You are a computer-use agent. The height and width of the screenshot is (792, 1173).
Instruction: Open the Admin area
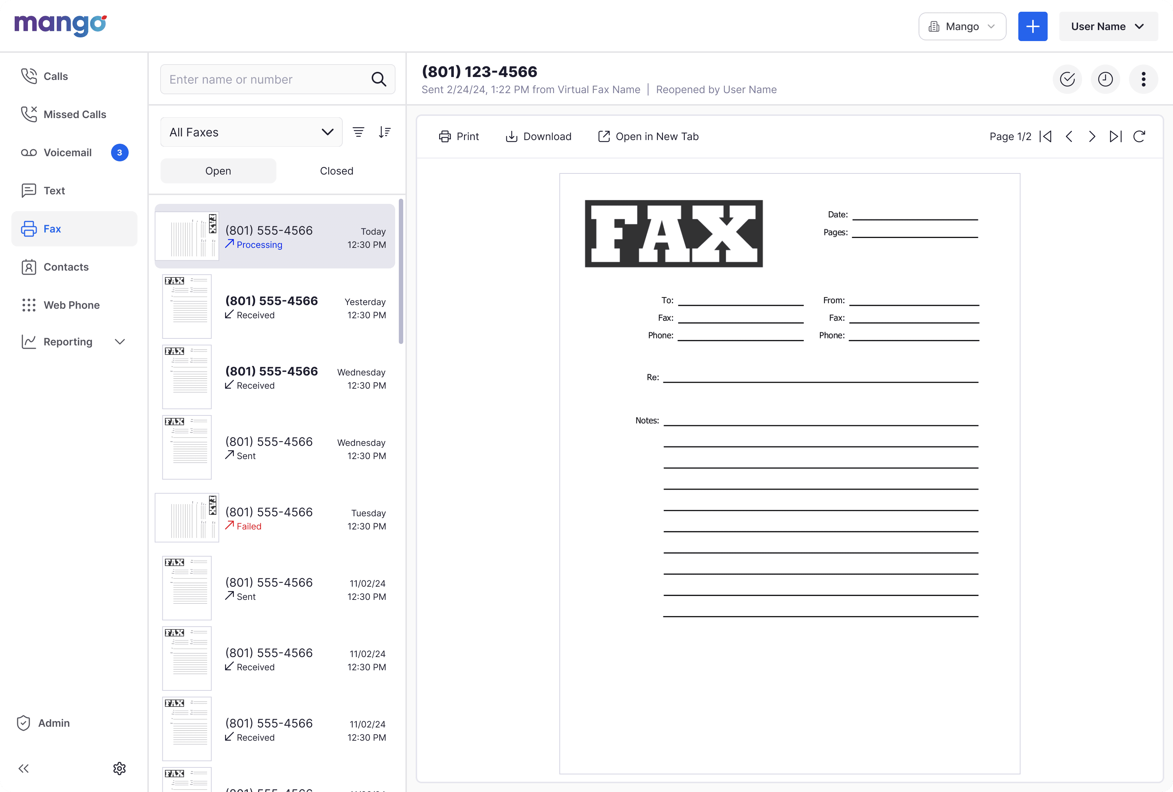43,723
